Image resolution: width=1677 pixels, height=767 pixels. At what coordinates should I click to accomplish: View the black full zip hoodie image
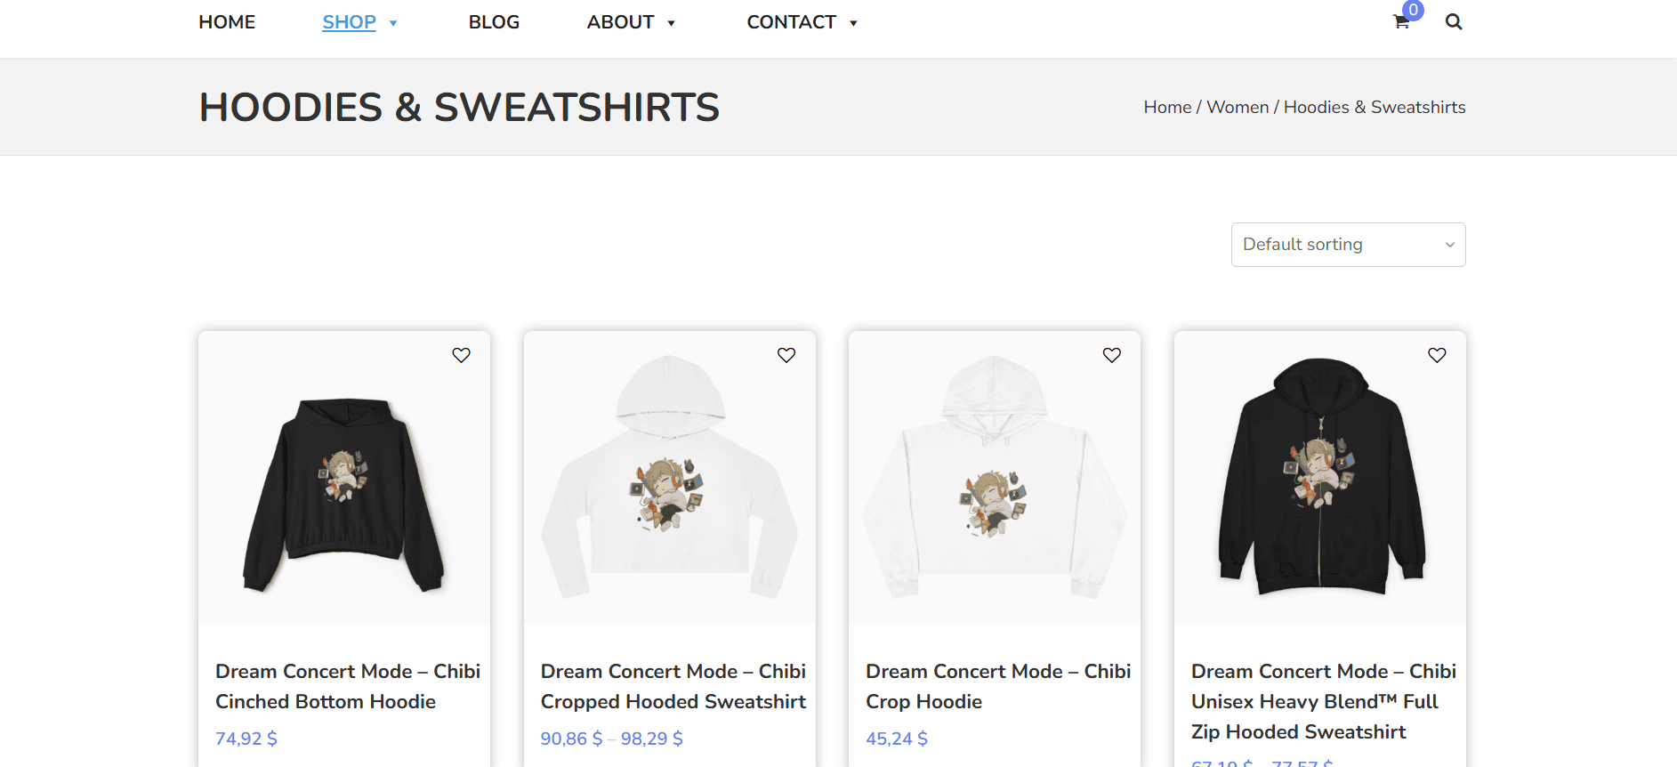tap(1320, 480)
